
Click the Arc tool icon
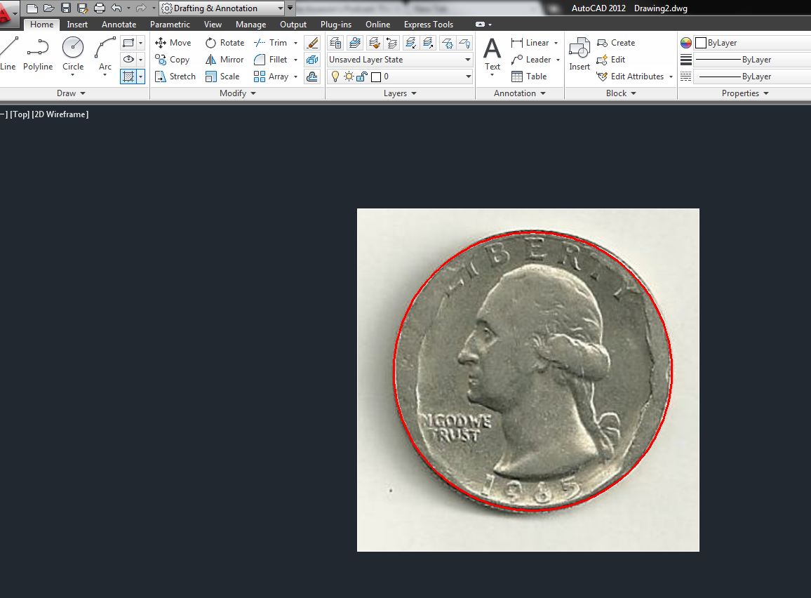click(x=105, y=49)
